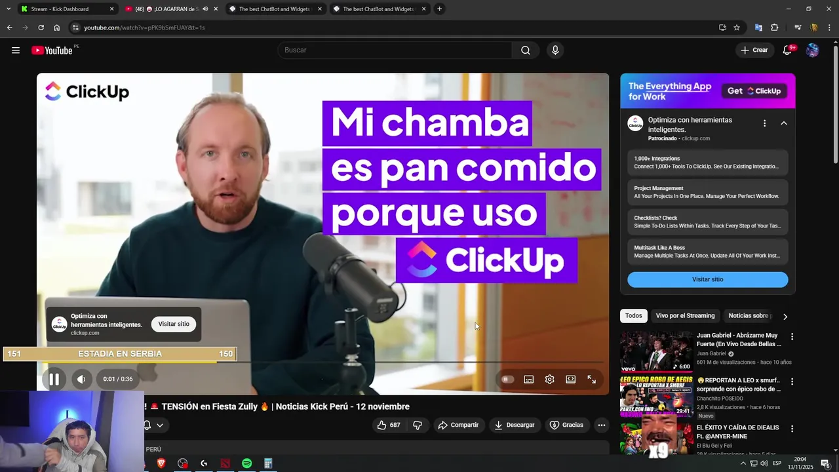Select Vivo por el Streaming chip

685,316
